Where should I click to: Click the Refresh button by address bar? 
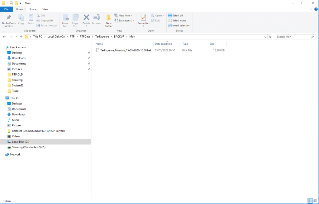pos(270,37)
